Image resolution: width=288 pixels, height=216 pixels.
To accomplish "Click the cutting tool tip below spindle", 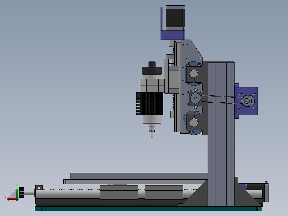I will click(x=152, y=136).
